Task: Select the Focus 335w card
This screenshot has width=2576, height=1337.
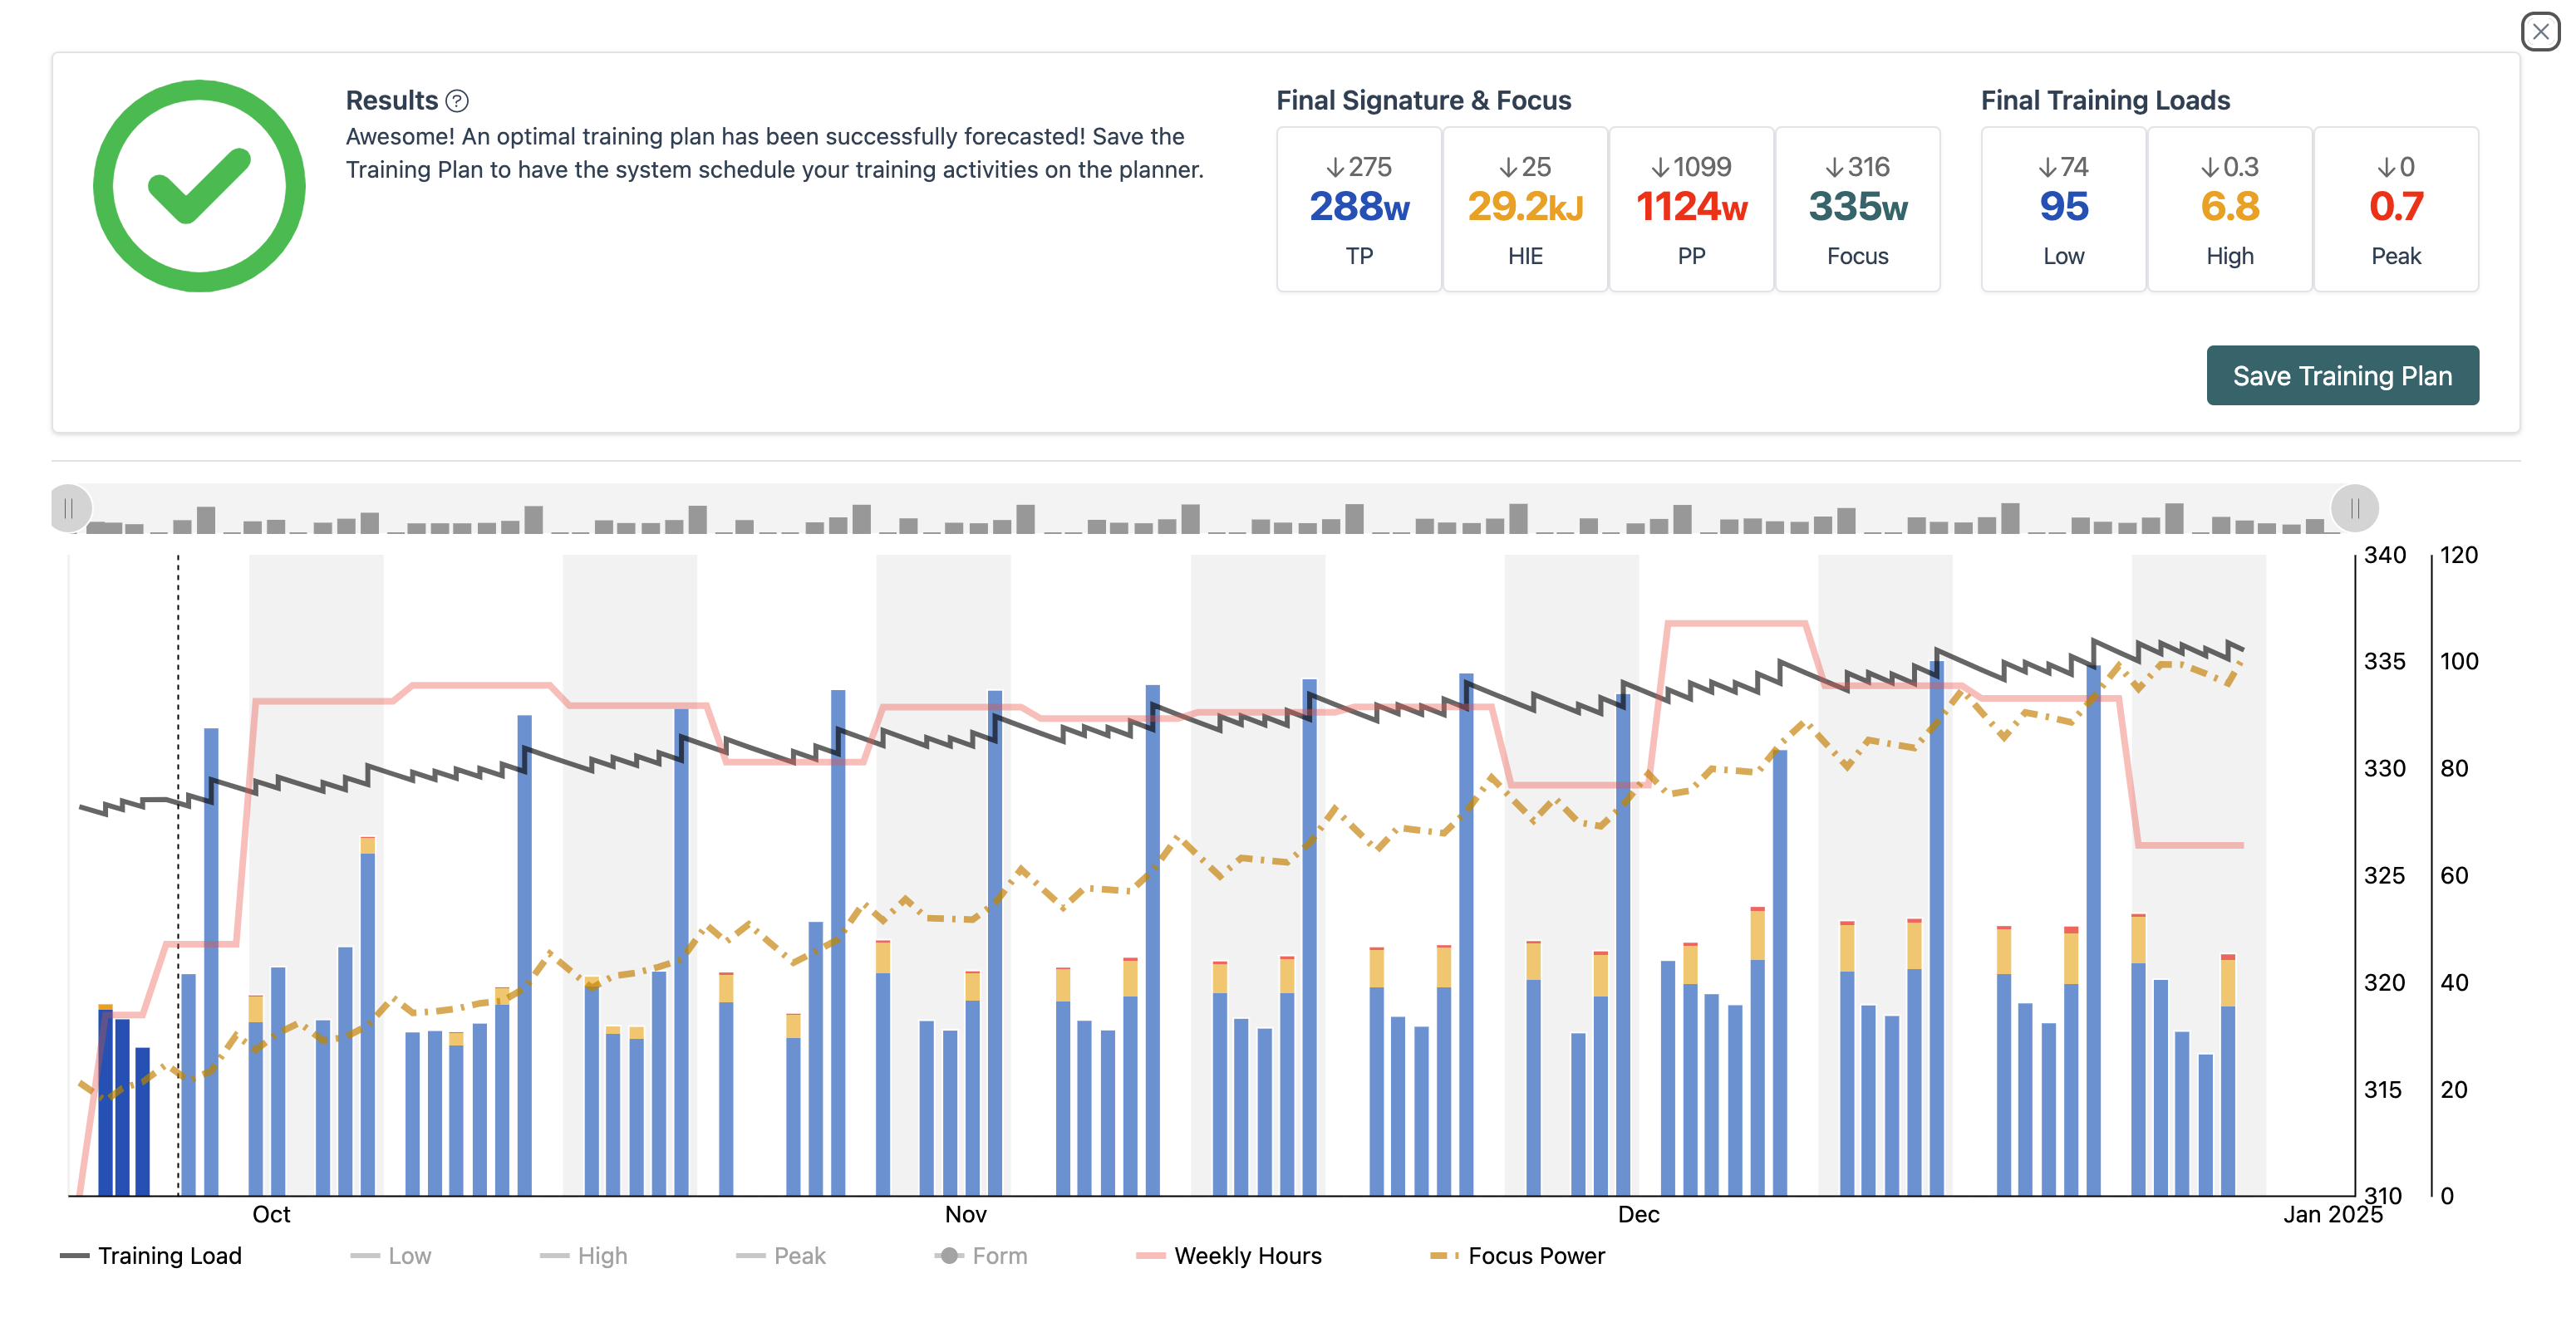Action: point(1856,210)
